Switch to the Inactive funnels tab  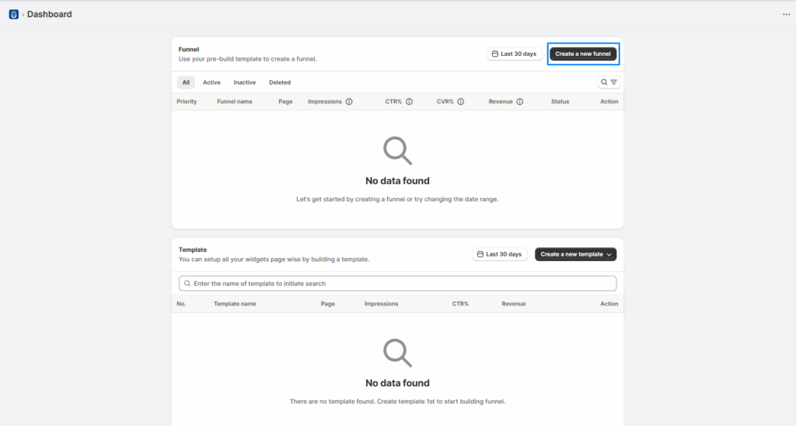245,82
